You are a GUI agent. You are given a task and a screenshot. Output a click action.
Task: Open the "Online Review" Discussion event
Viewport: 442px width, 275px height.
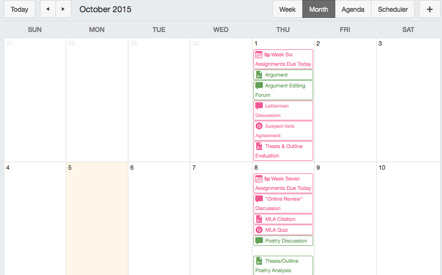(283, 204)
